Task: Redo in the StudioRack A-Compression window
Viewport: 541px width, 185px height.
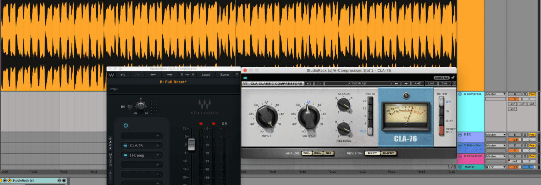Action: pyautogui.click(x=137, y=75)
